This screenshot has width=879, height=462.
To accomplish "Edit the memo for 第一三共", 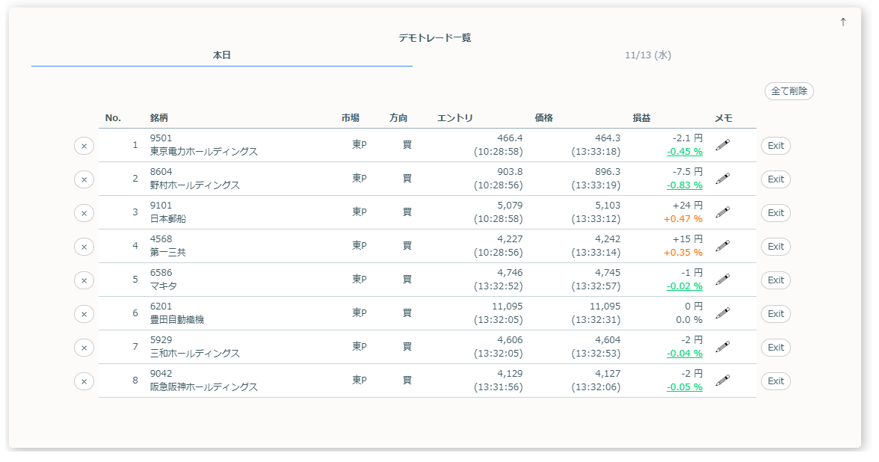I will tap(722, 246).
